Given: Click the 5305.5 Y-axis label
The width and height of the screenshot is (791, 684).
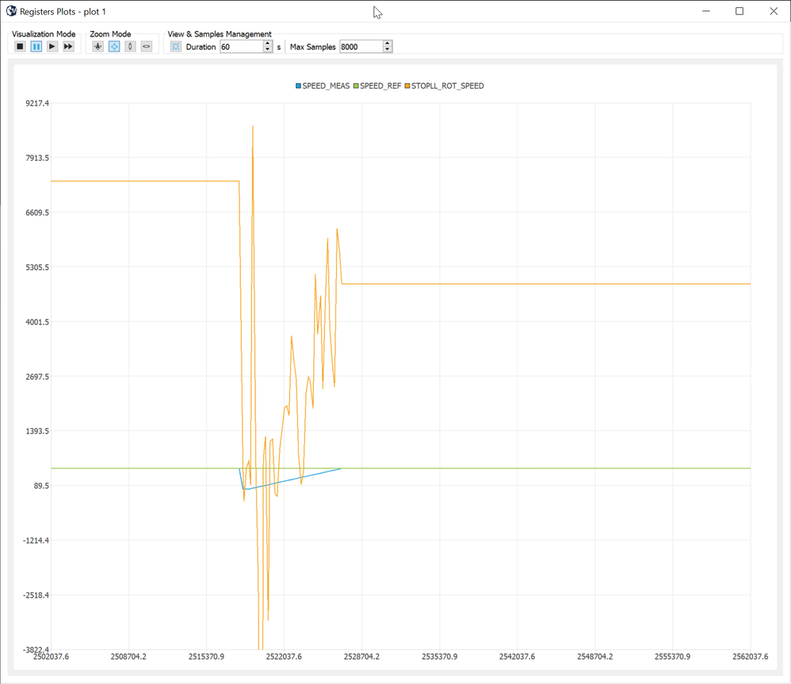Looking at the screenshot, I should [x=37, y=267].
